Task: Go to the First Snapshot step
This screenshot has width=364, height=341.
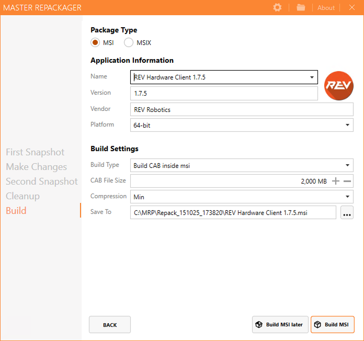Action: pos(35,152)
